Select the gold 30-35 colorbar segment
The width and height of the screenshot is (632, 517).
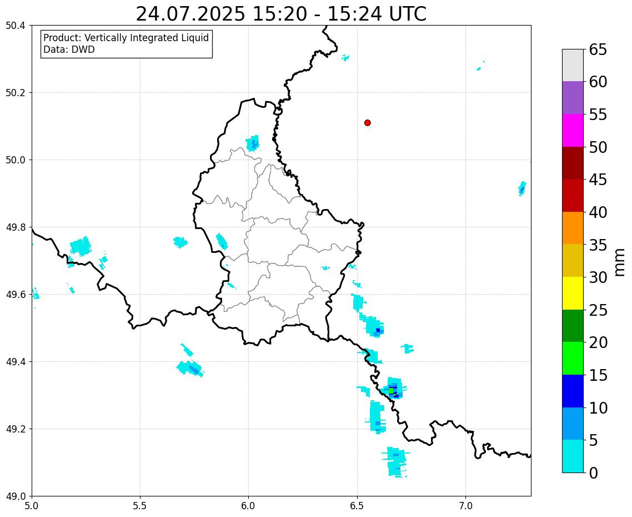573,261
